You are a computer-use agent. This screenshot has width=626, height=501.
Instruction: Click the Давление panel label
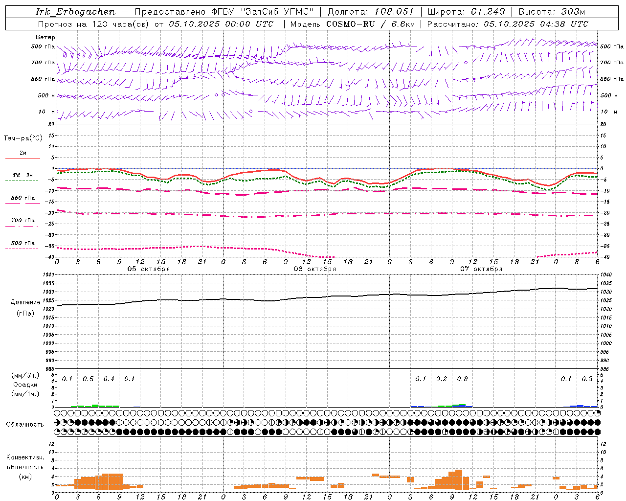coord(25,302)
